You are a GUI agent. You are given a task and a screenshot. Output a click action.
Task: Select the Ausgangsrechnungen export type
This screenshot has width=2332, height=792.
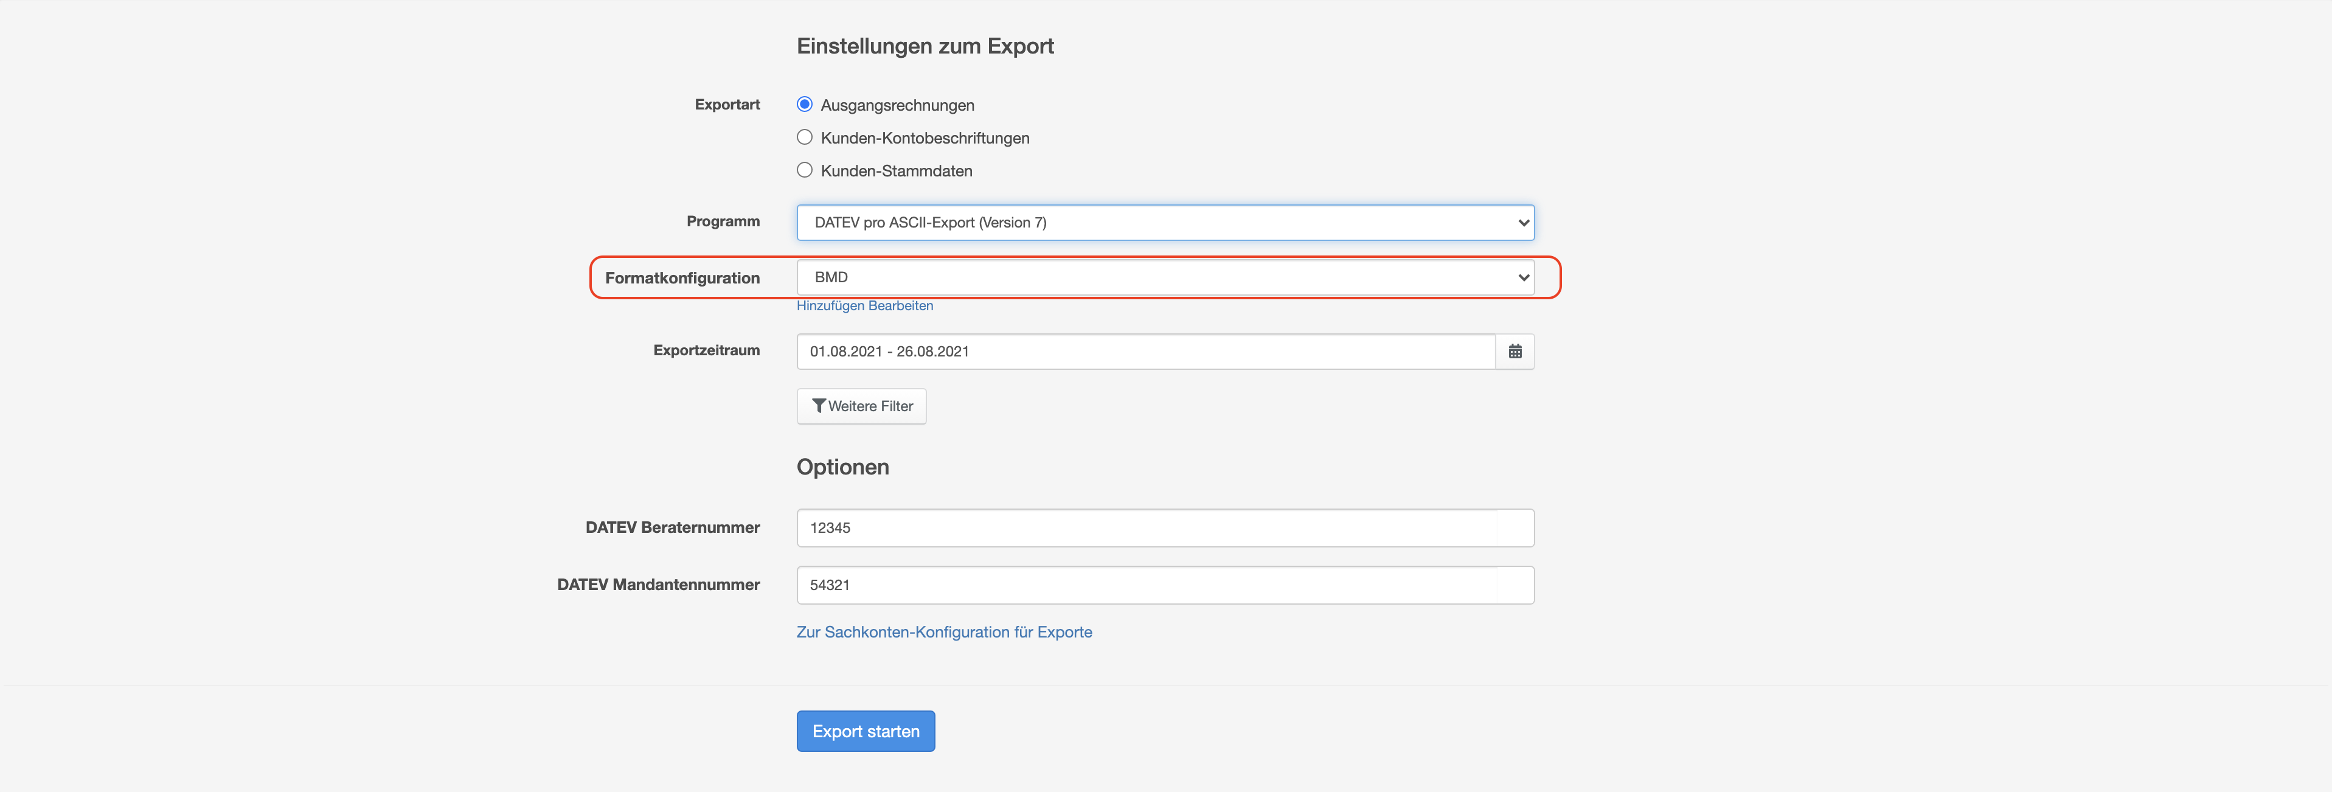coord(804,104)
